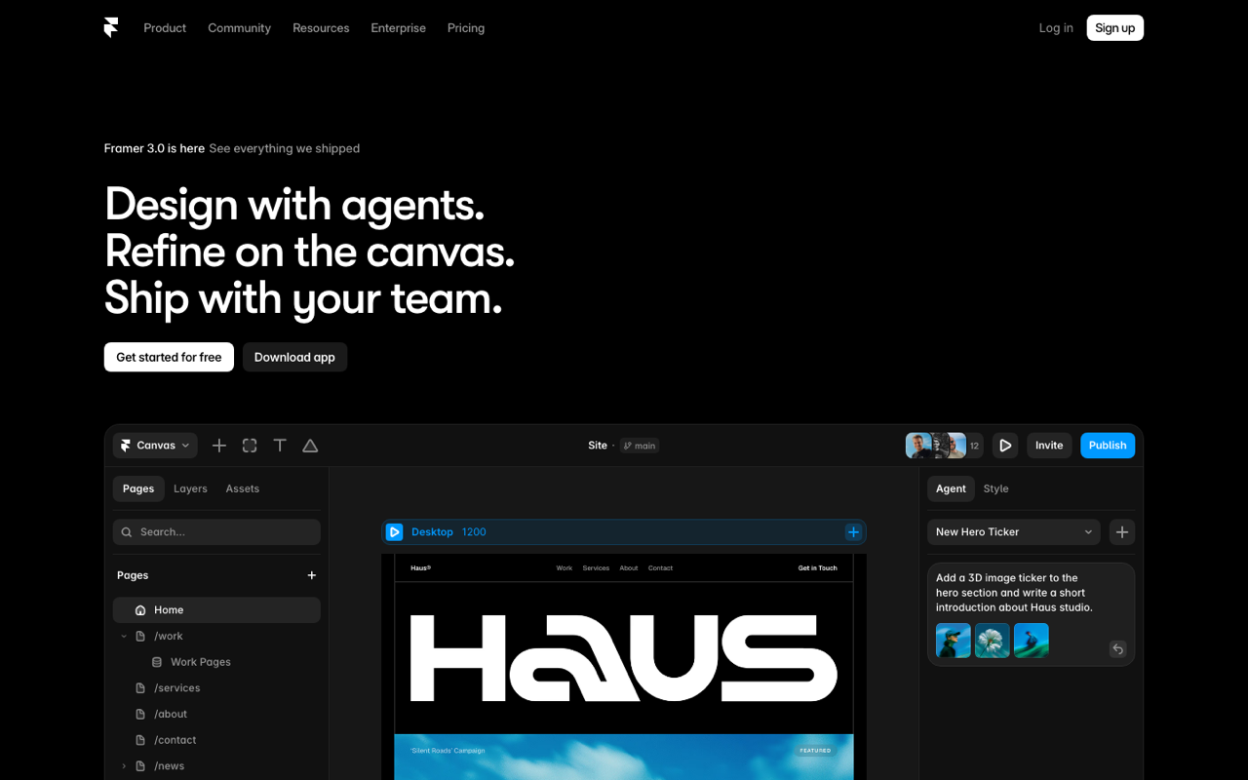Click the Search pages input field

click(216, 532)
